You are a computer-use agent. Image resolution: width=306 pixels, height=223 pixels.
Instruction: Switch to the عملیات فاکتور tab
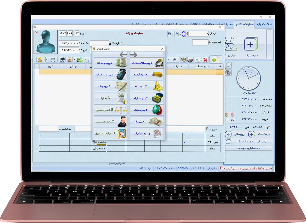(244, 24)
